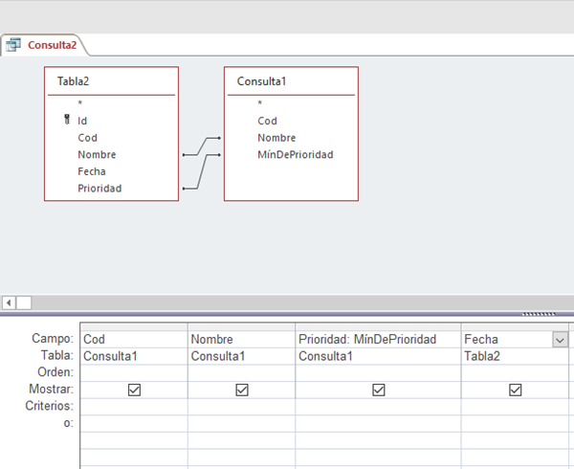Viewport: 574px width, 469px height.
Task: Click Tabla cell showing Tabla2 under Fecha
Action: [x=516, y=356]
